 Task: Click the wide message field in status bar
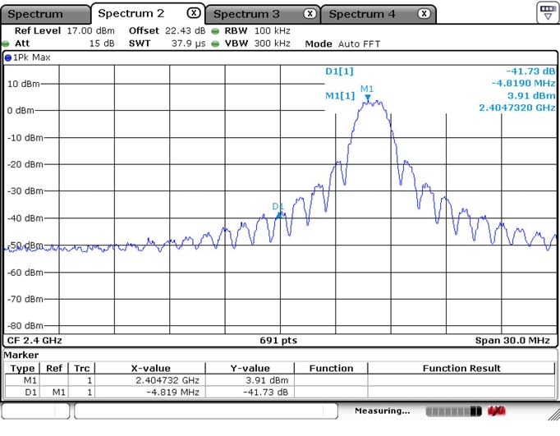(206, 411)
